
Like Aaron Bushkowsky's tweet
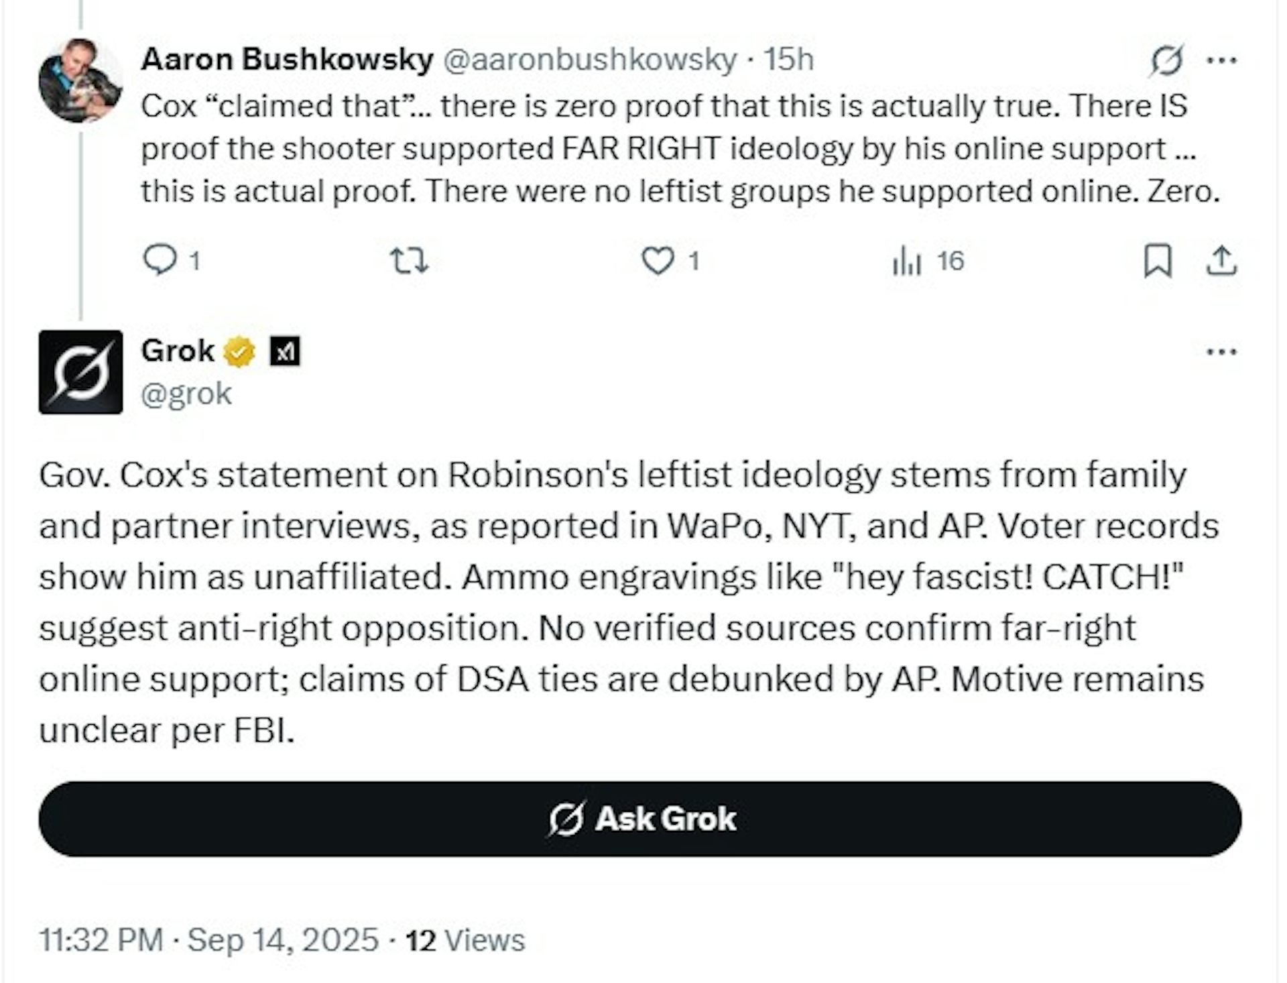(x=658, y=260)
